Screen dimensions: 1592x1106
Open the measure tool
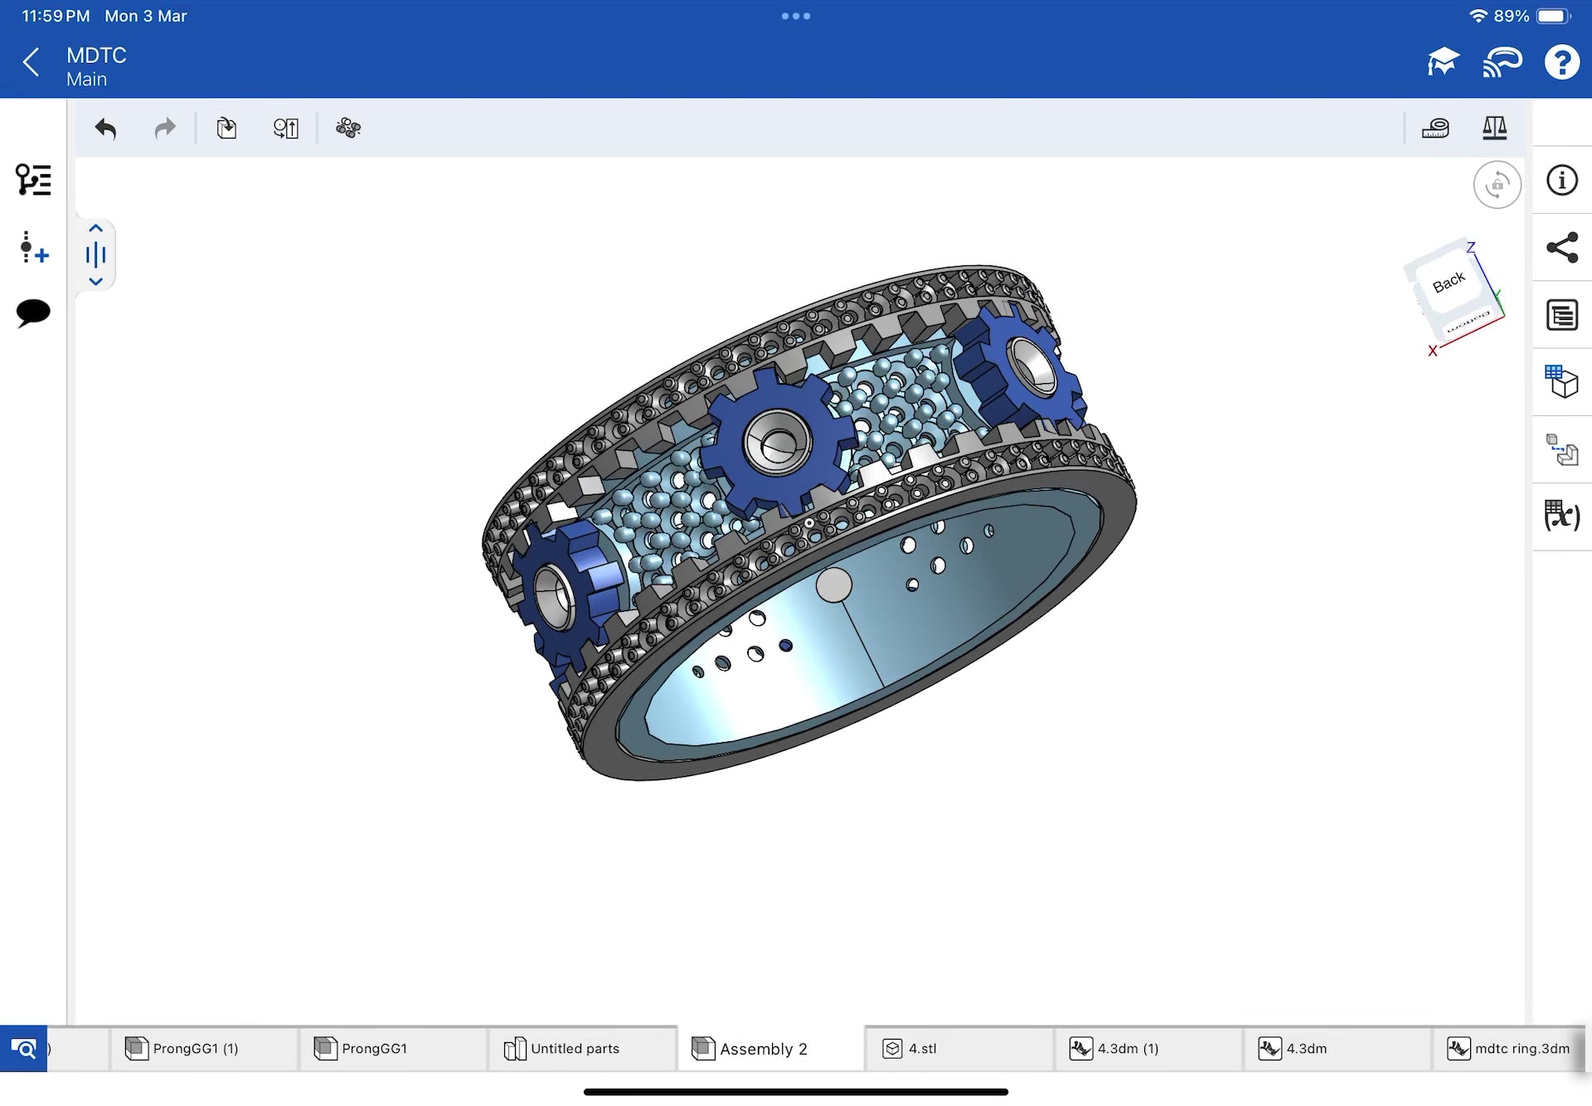pos(1435,129)
